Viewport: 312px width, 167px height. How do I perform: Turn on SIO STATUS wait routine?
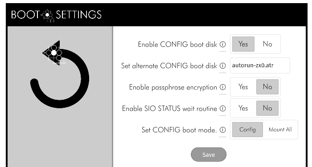click(243, 108)
